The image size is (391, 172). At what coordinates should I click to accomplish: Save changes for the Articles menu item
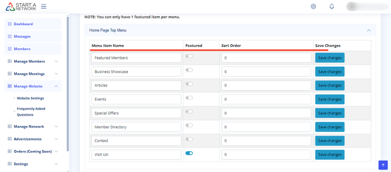pyautogui.click(x=329, y=86)
